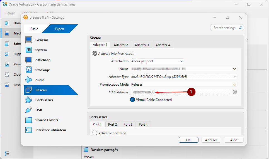The width and height of the screenshot is (269, 159).
Task: Regenerate the MAC address with refresh icon
Action: click(235, 92)
